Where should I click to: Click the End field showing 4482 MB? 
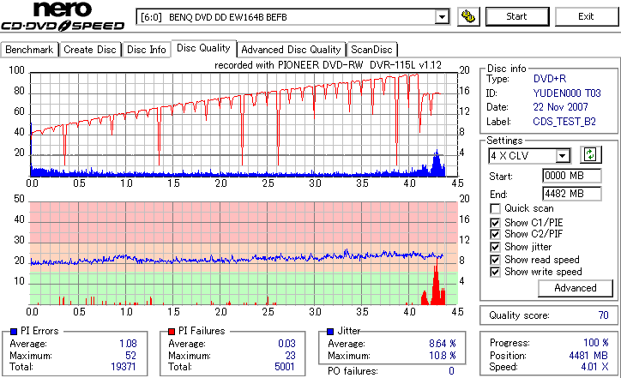[571, 194]
